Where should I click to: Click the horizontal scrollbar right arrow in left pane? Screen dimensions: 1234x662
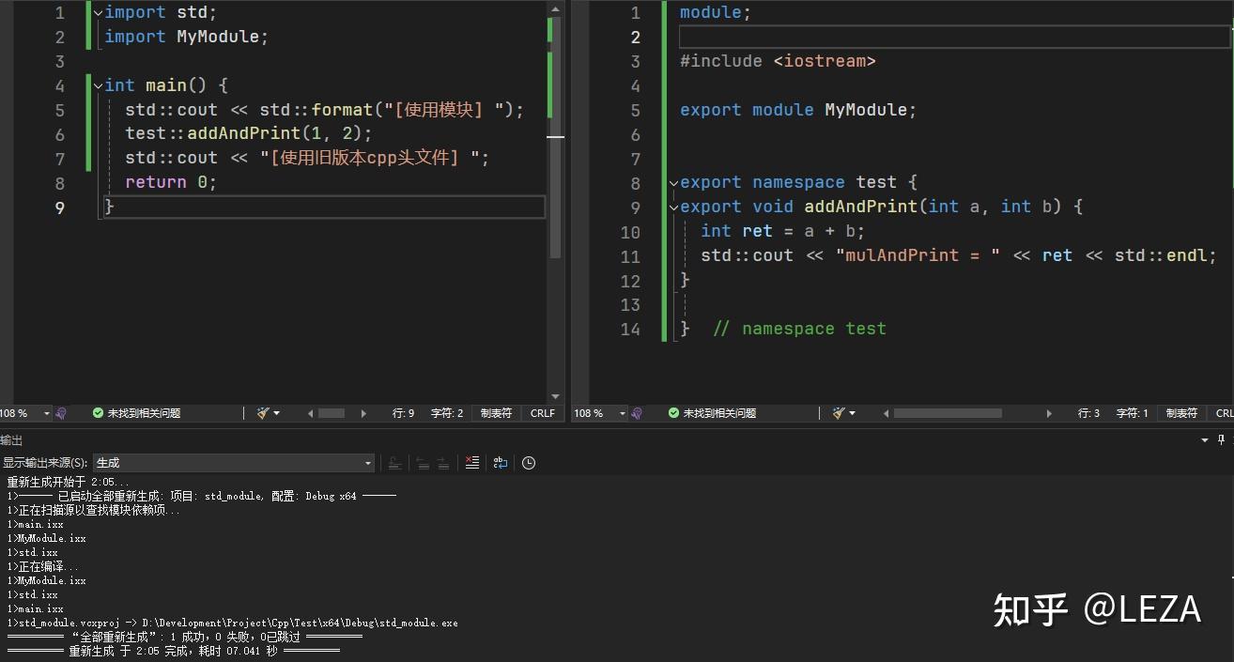point(364,413)
